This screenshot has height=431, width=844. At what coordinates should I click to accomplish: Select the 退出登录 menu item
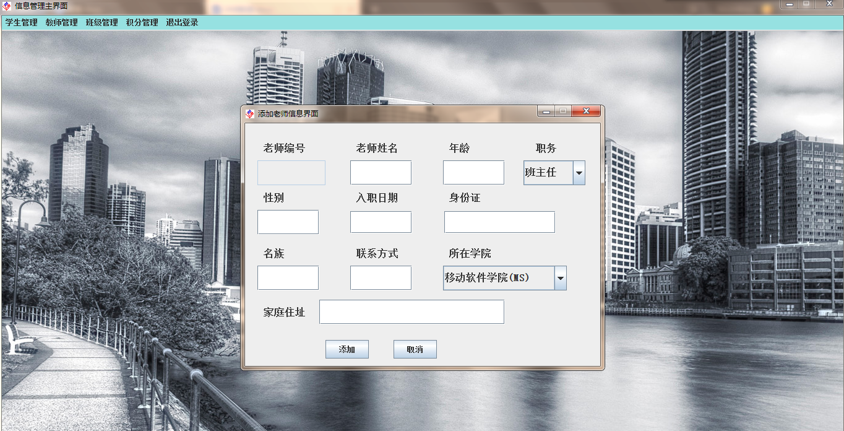point(183,22)
